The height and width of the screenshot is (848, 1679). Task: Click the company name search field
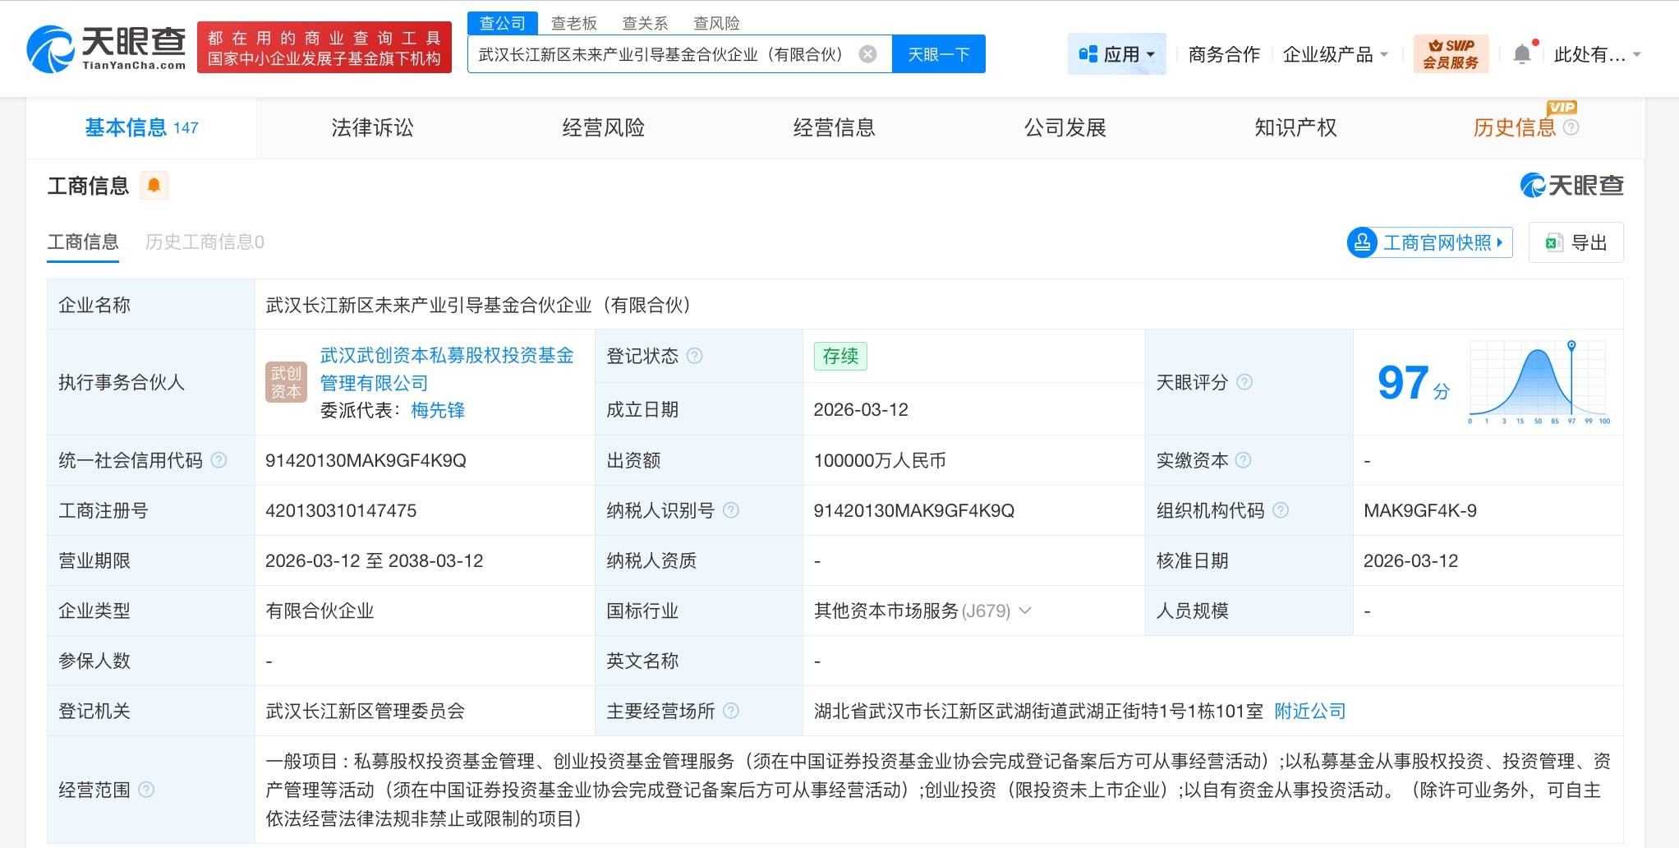661,54
